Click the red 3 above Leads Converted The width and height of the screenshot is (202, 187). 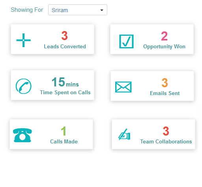tap(65, 36)
